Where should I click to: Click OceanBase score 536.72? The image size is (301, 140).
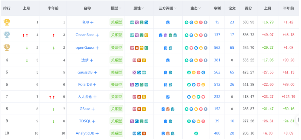[x=248, y=35]
